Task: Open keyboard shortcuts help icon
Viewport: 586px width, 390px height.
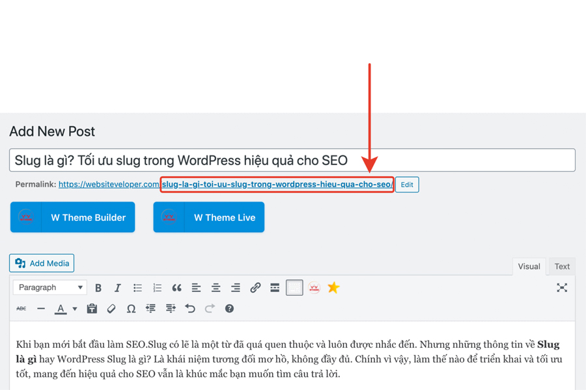Action: coord(229,309)
